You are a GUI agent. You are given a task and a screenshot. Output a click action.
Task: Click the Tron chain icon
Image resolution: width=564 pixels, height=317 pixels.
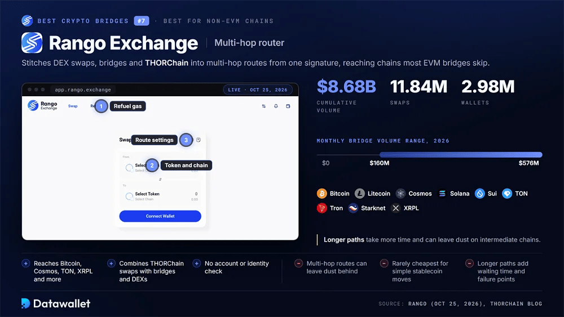[x=322, y=208]
